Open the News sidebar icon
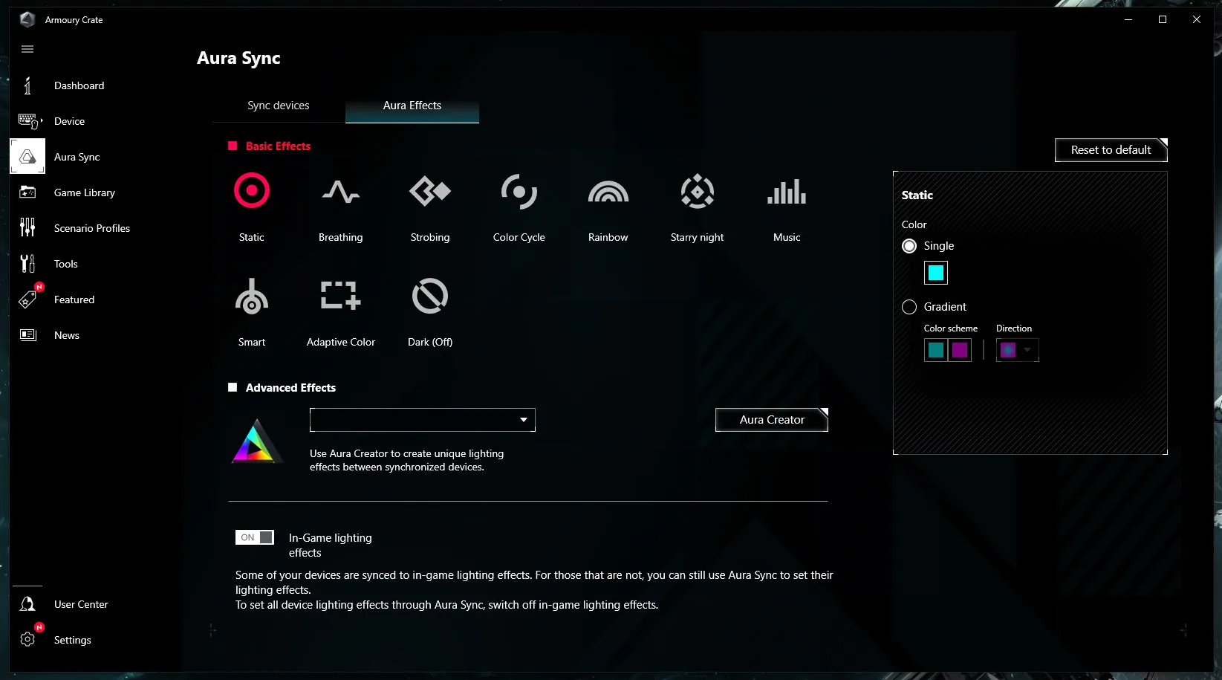 pyautogui.click(x=27, y=335)
